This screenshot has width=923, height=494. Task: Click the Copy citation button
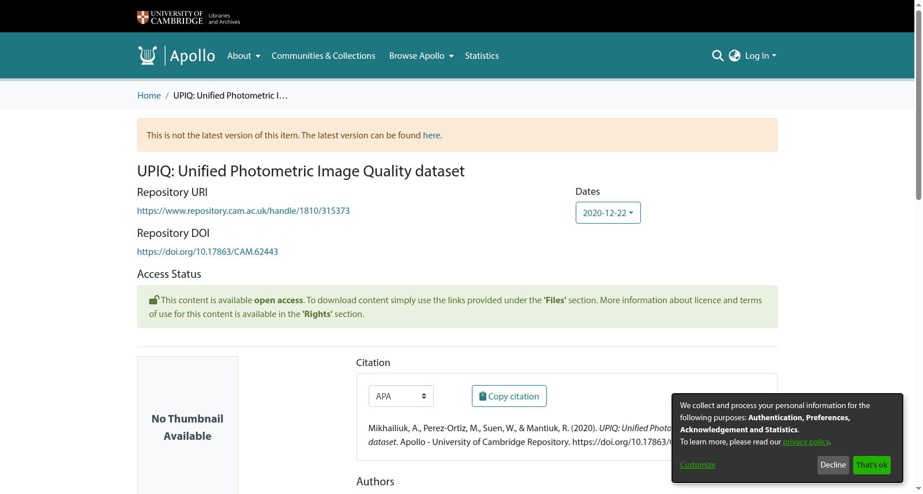pyautogui.click(x=509, y=396)
